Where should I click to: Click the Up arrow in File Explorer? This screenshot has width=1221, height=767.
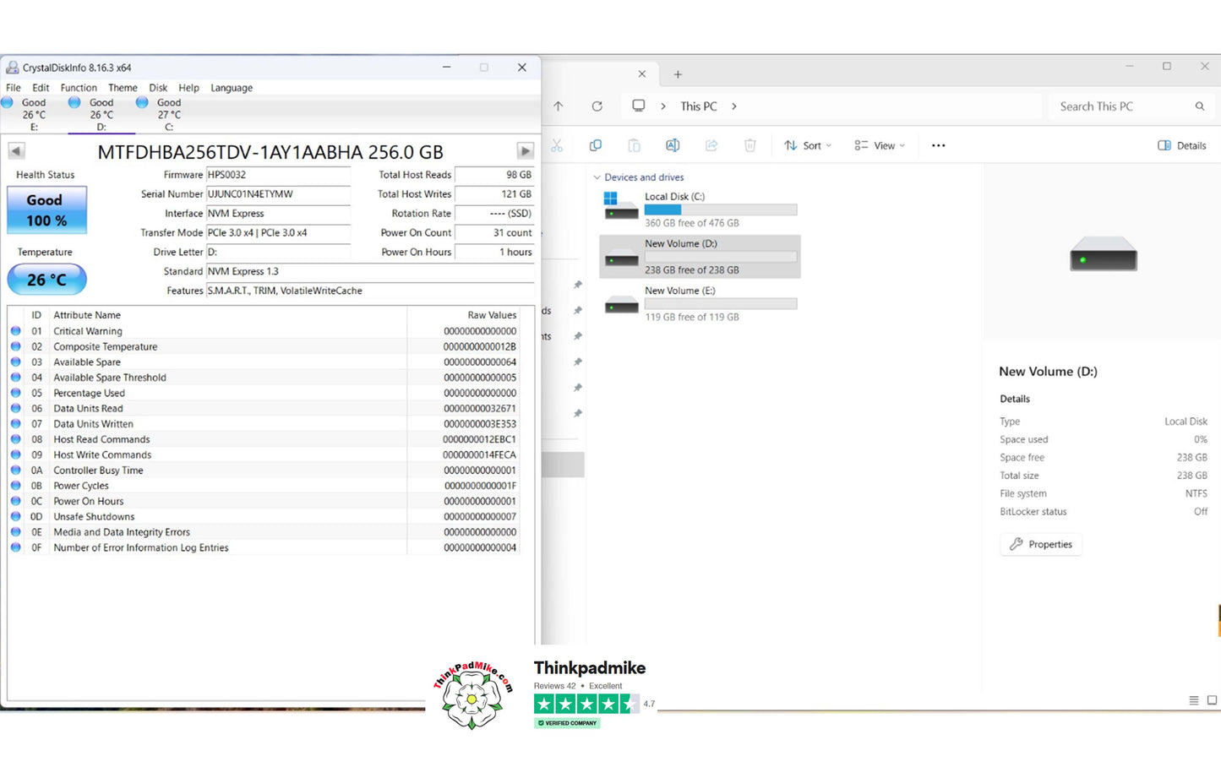click(x=559, y=106)
